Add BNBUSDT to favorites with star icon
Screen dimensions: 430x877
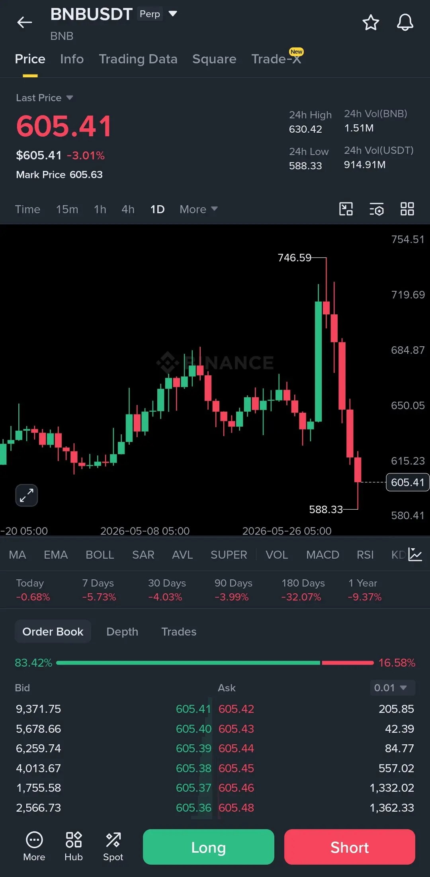(x=371, y=22)
